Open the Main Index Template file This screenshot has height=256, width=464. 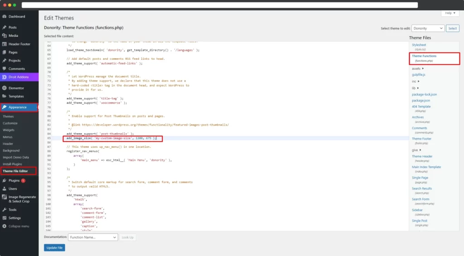pos(426,167)
